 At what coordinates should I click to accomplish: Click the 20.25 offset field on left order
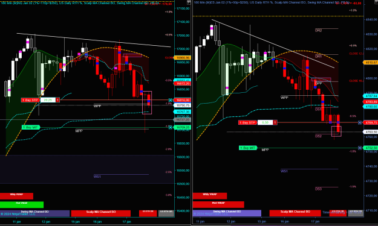coord(48,100)
